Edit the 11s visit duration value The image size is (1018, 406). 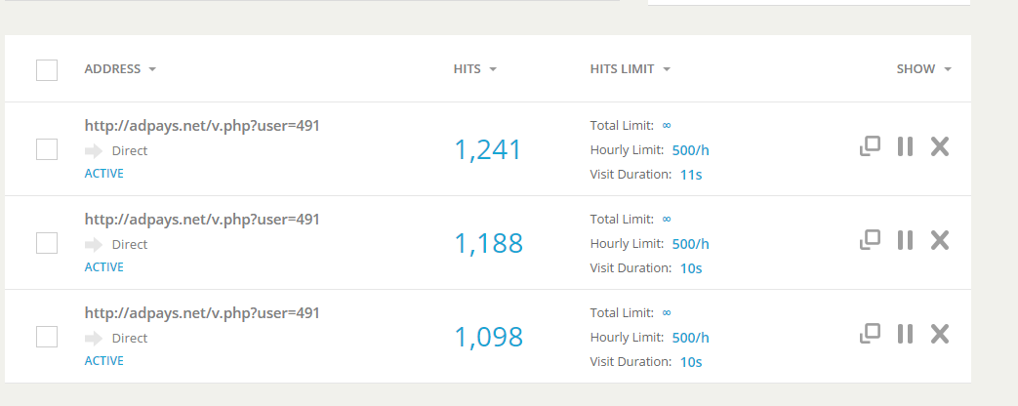tap(691, 175)
